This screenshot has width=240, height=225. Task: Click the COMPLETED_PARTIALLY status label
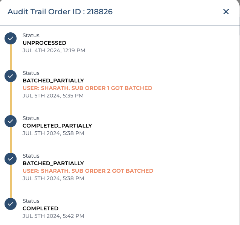click(57, 126)
